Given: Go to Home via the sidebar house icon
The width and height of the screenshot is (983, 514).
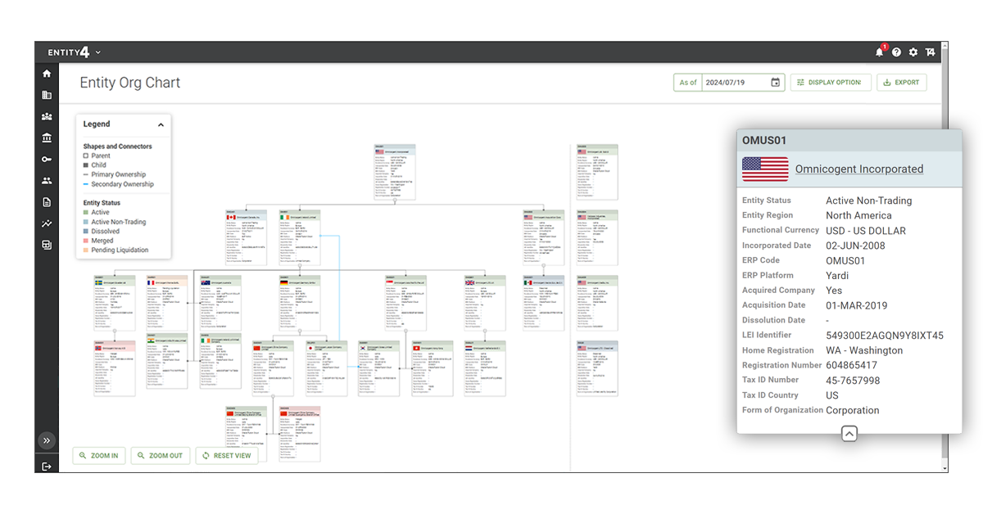Looking at the screenshot, I should [47, 74].
